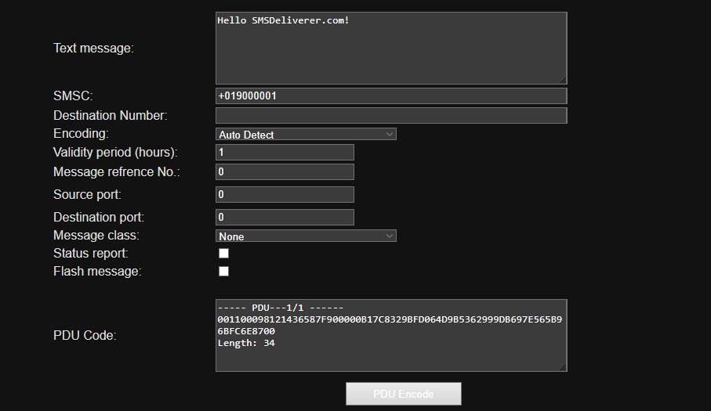711x411 pixels.
Task: Click the Destination port field
Action: click(x=285, y=218)
